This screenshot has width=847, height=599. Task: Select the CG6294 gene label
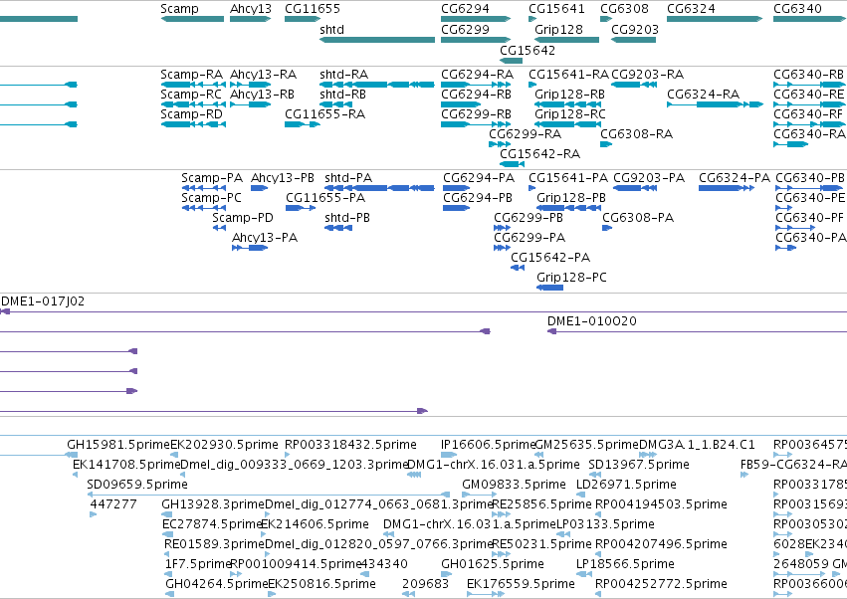[x=465, y=9]
